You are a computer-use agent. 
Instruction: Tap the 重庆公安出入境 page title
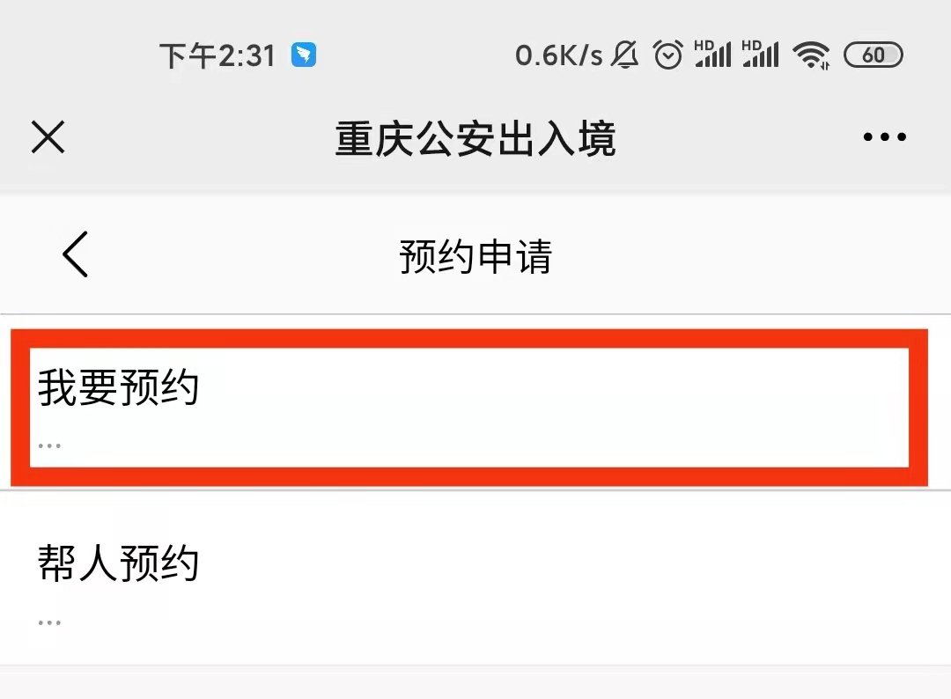pos(475,139)
